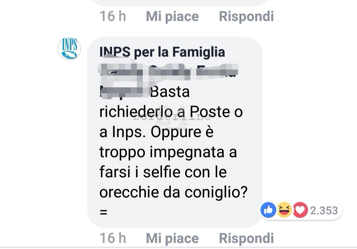
Task: Open the 16 h timestamp of previous comment
Action: coord(113,16)
